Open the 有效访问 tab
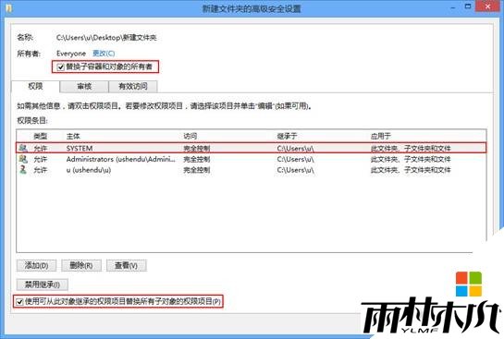Viewport: 504px width, 339px height. tap(133, 86)
